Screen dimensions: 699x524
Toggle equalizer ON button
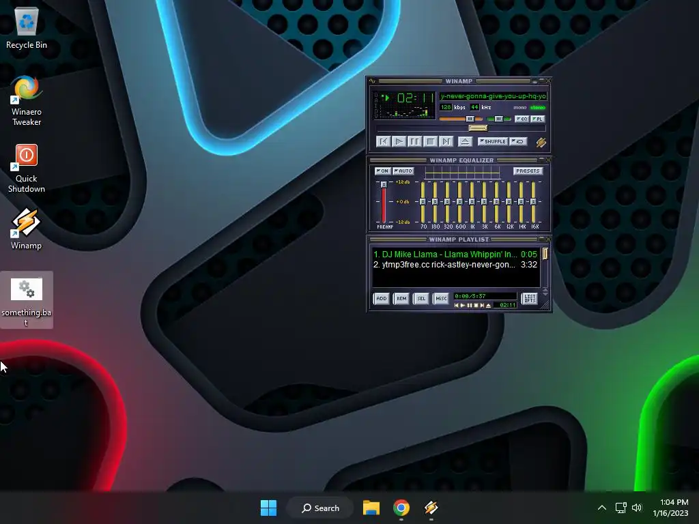[x=382, y=171]
